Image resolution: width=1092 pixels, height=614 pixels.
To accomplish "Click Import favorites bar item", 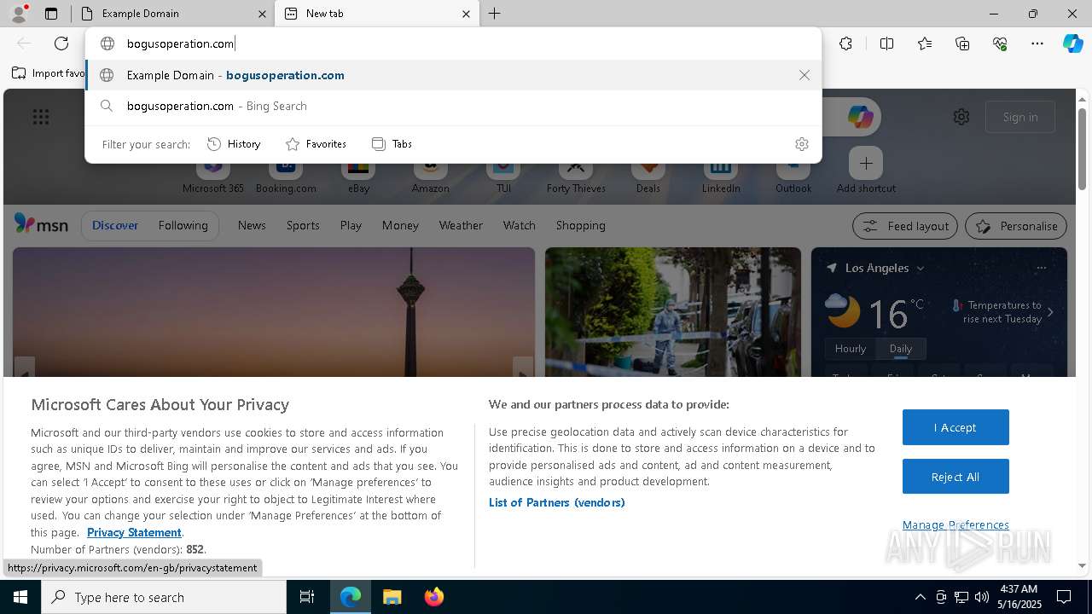I will [x=48, y=73].
